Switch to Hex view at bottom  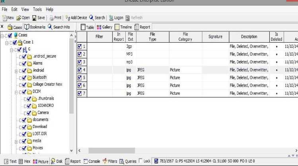pyautogui.click(x=21, y=162)
